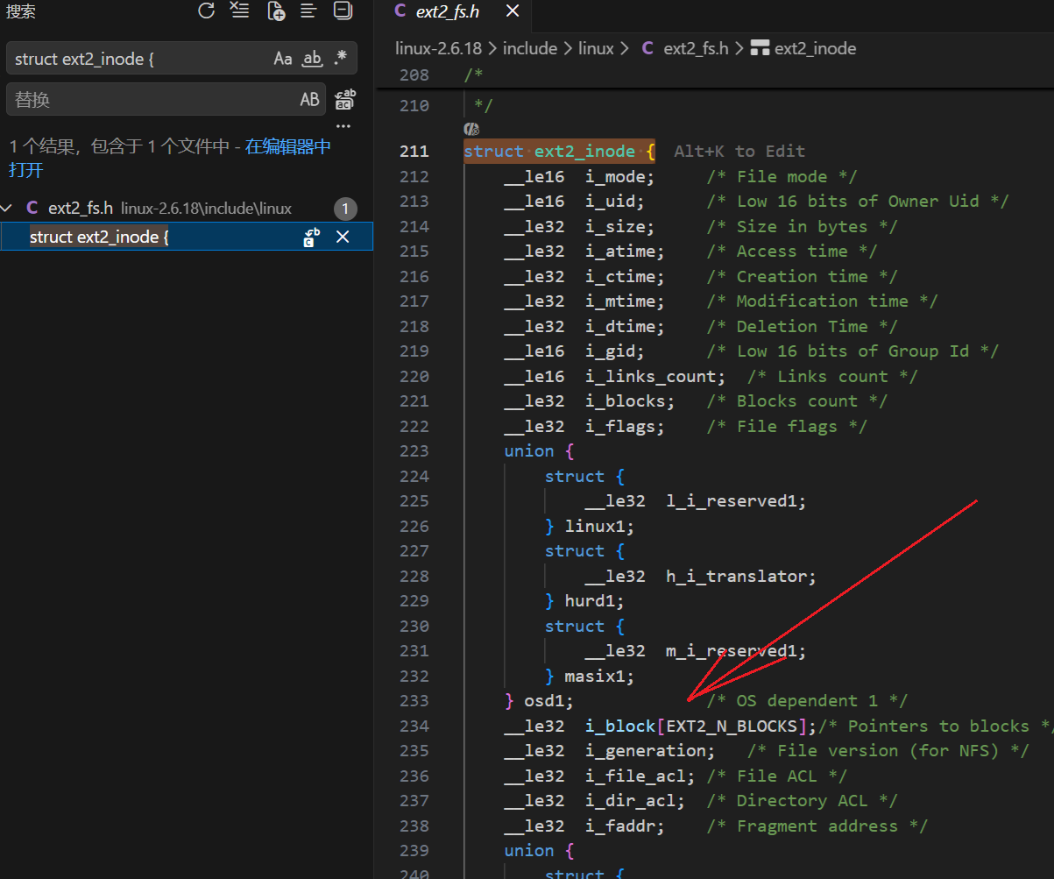Viewport: 1054px width, 893px height.
Task: Click the i_faddr field declaration
Action: pos(625,826)
